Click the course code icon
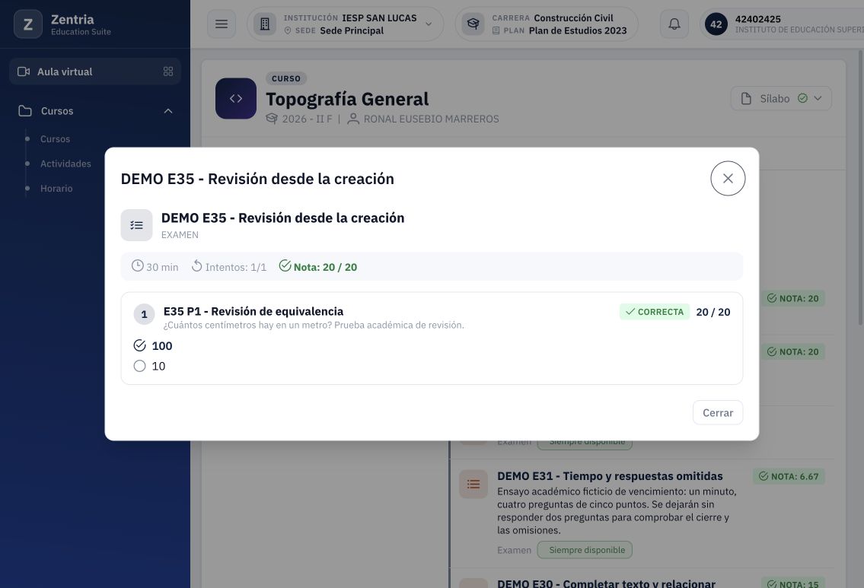 [x=236, y=99]
